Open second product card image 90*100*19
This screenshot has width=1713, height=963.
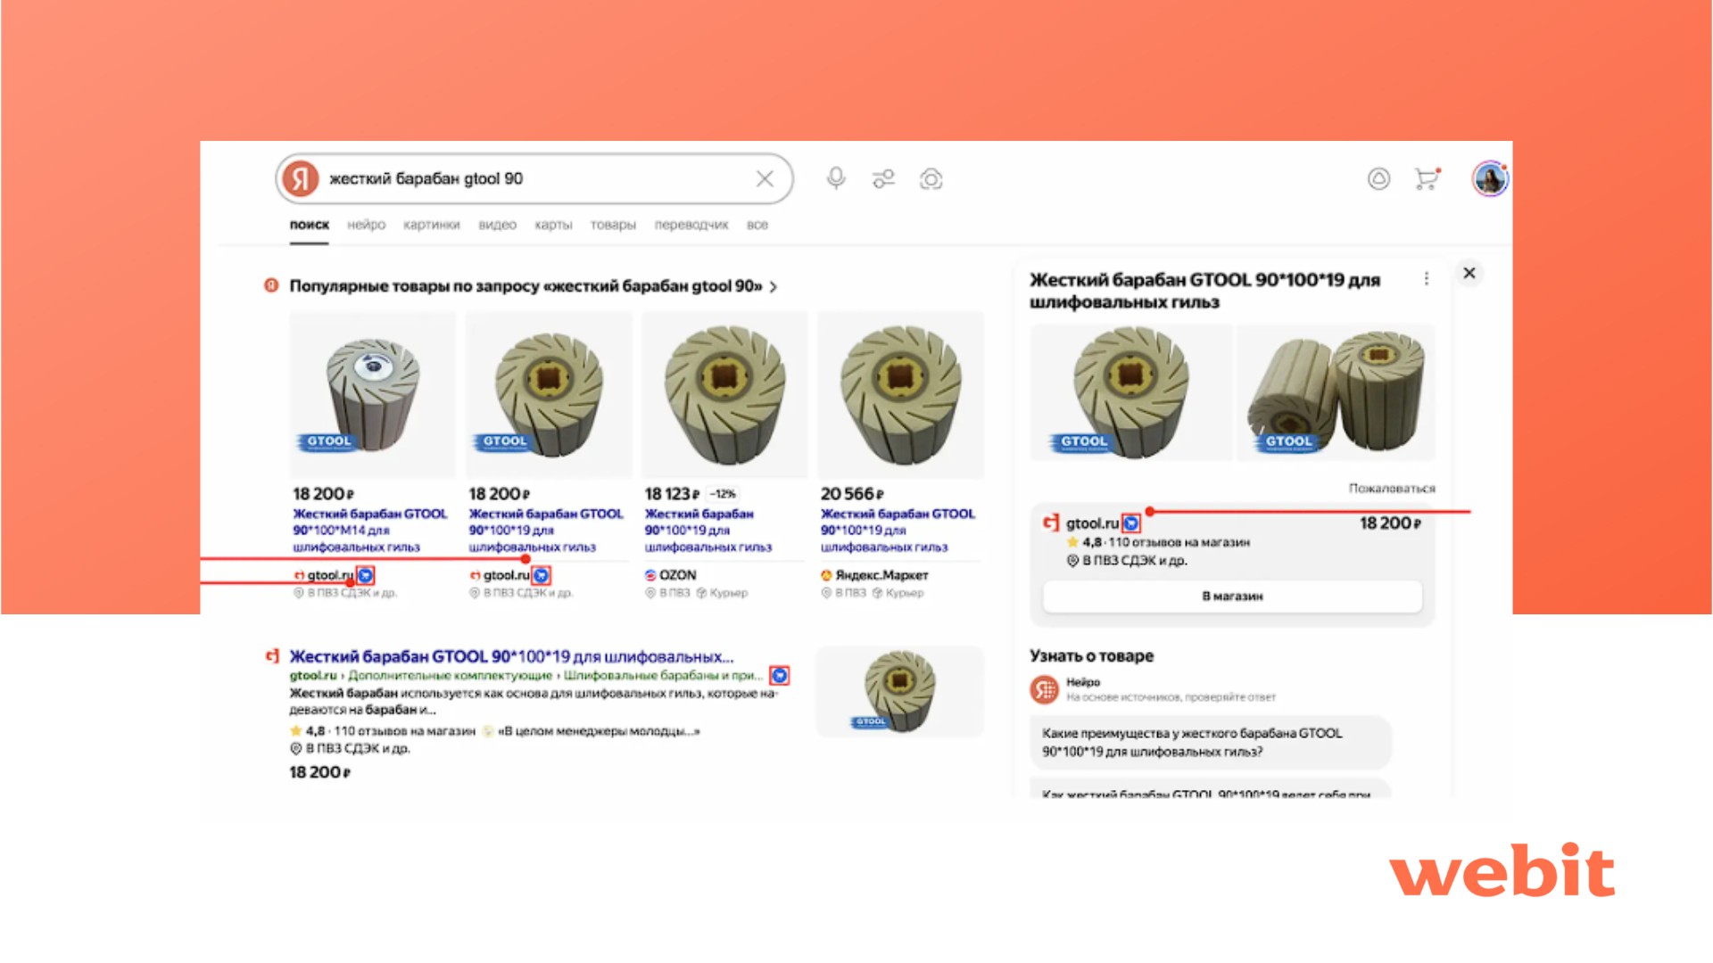coord(549,394)
